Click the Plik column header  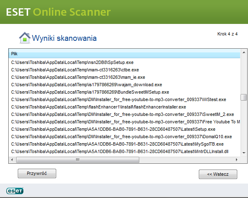pyautogui.click(x=124, y=54)
